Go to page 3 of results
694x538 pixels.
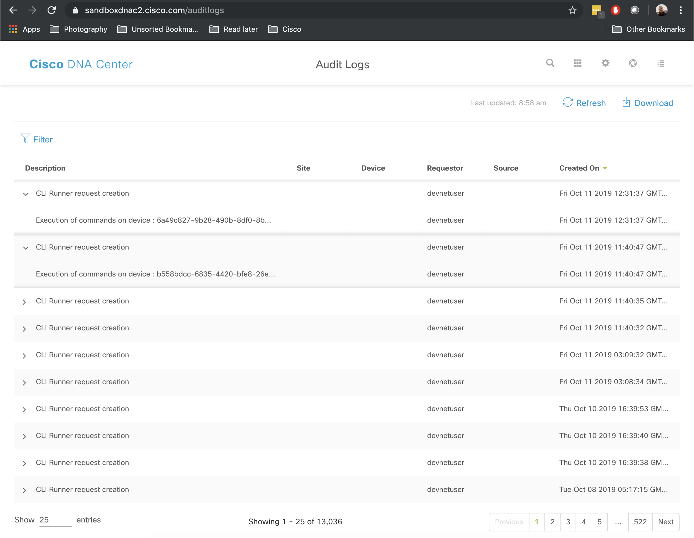click(x=568, y=522)
